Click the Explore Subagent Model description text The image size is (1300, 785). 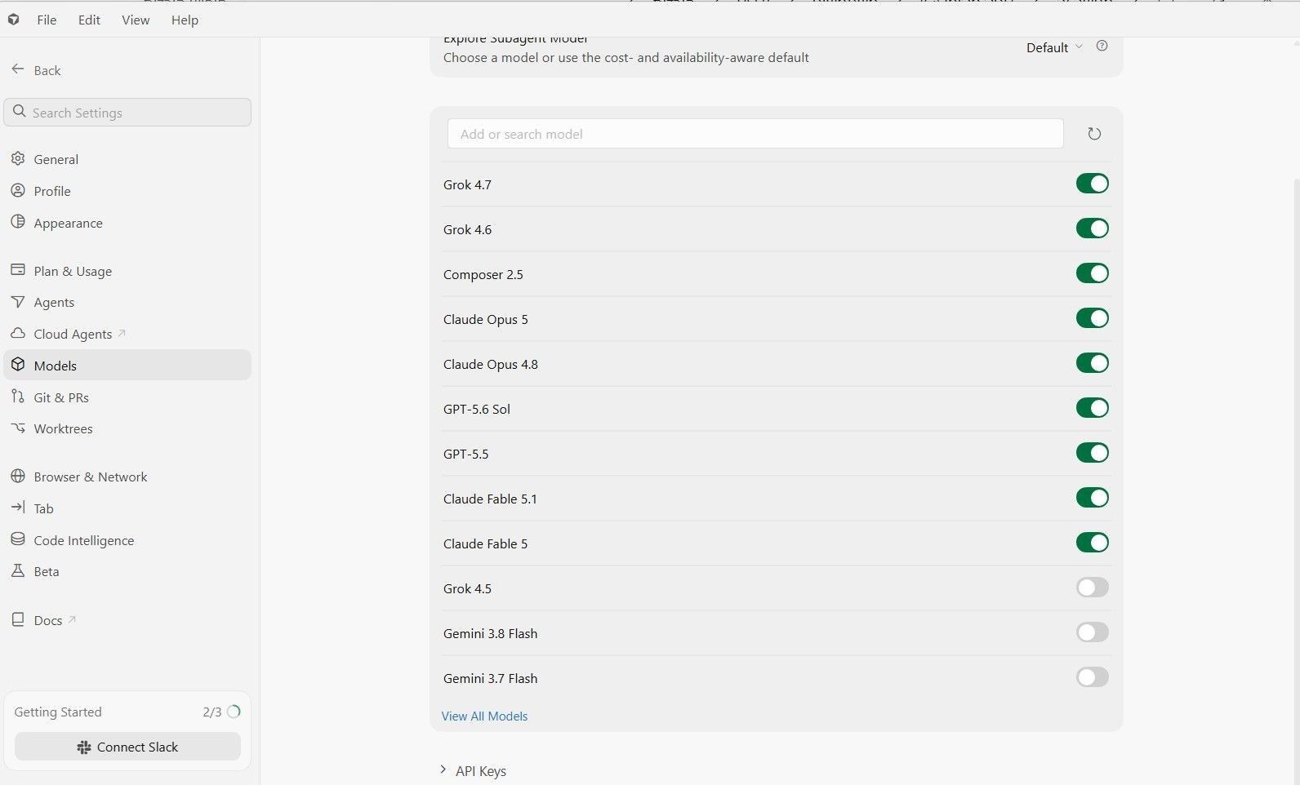(626, 57)
